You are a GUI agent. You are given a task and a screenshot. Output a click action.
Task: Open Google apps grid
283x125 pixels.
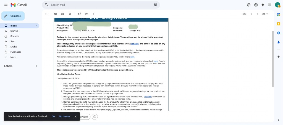point(269,5)
